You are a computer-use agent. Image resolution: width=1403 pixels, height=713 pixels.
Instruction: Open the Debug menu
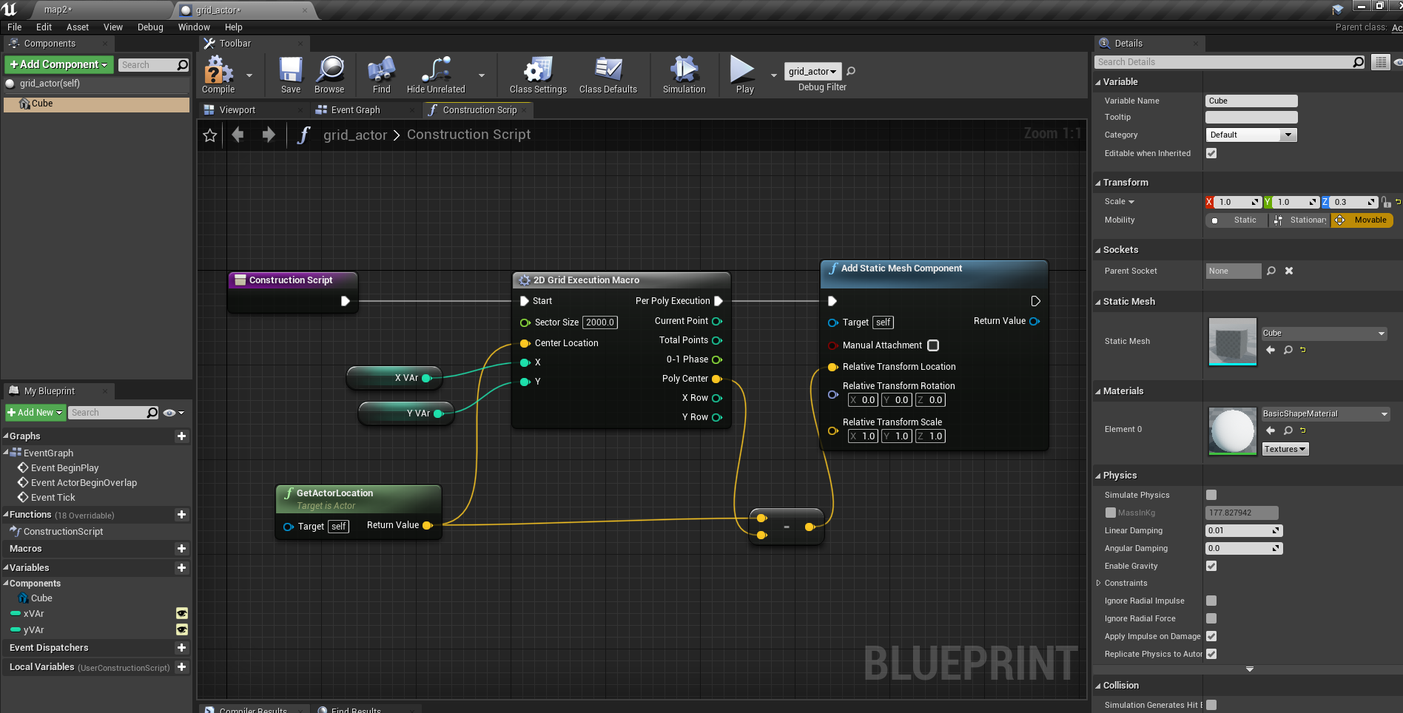tap(150, 27)
